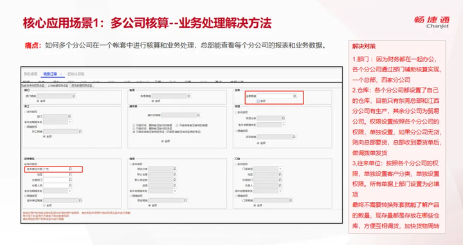Viewport: 463px width, 245px height.
Task: Open 地区 lookup in 门店 section
Action: coord(280,174)
